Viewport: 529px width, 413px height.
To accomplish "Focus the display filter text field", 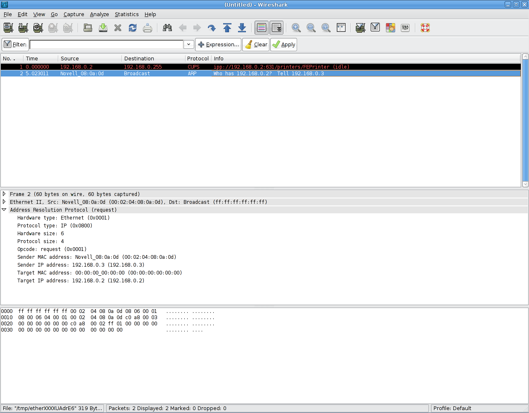I will (106, 44).
